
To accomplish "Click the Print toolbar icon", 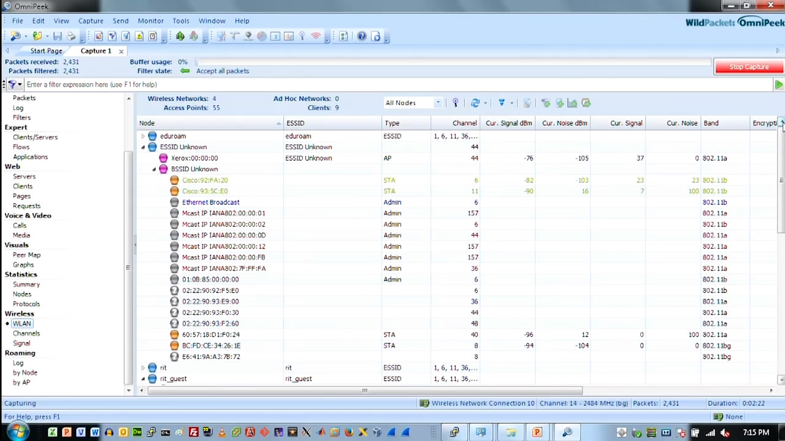I will pyautogui.click(x=71, y=37).
